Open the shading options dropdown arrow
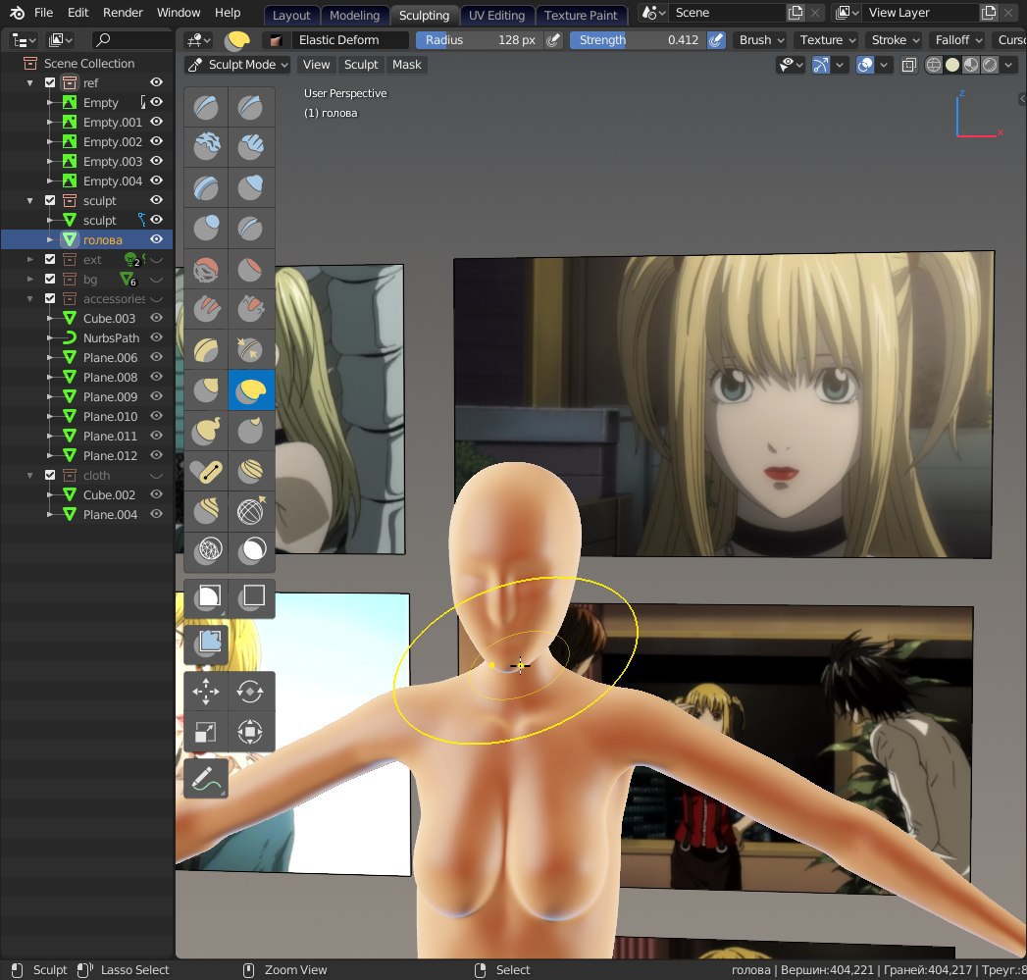The height and width of the screenshot is (980, 1027). point(1008,65)
